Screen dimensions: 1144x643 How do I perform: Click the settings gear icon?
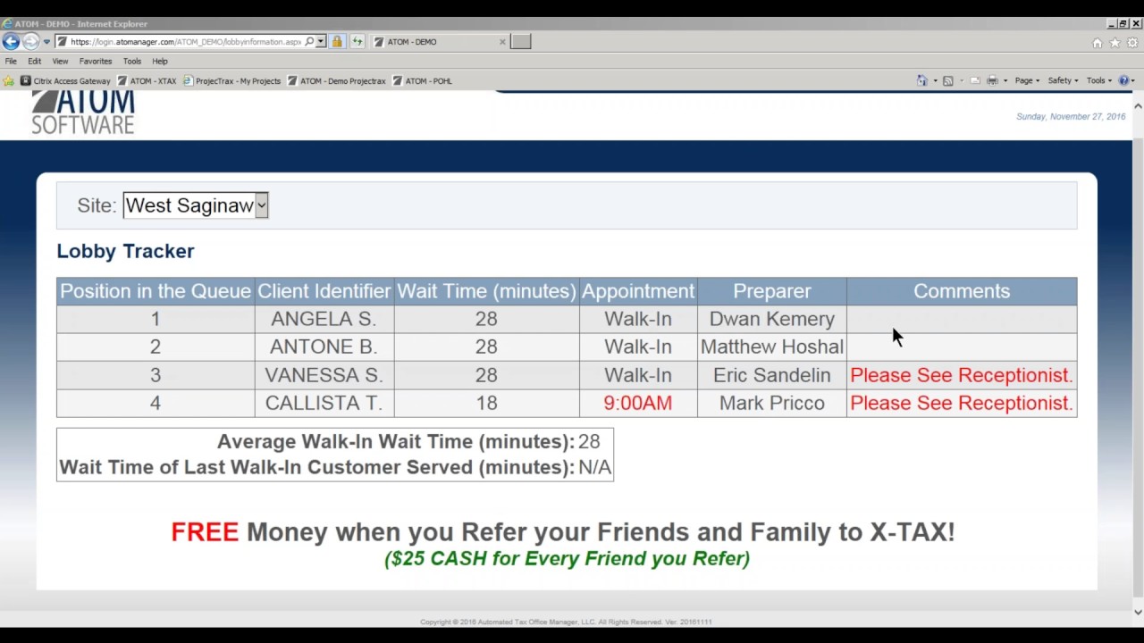(1131, 43)
